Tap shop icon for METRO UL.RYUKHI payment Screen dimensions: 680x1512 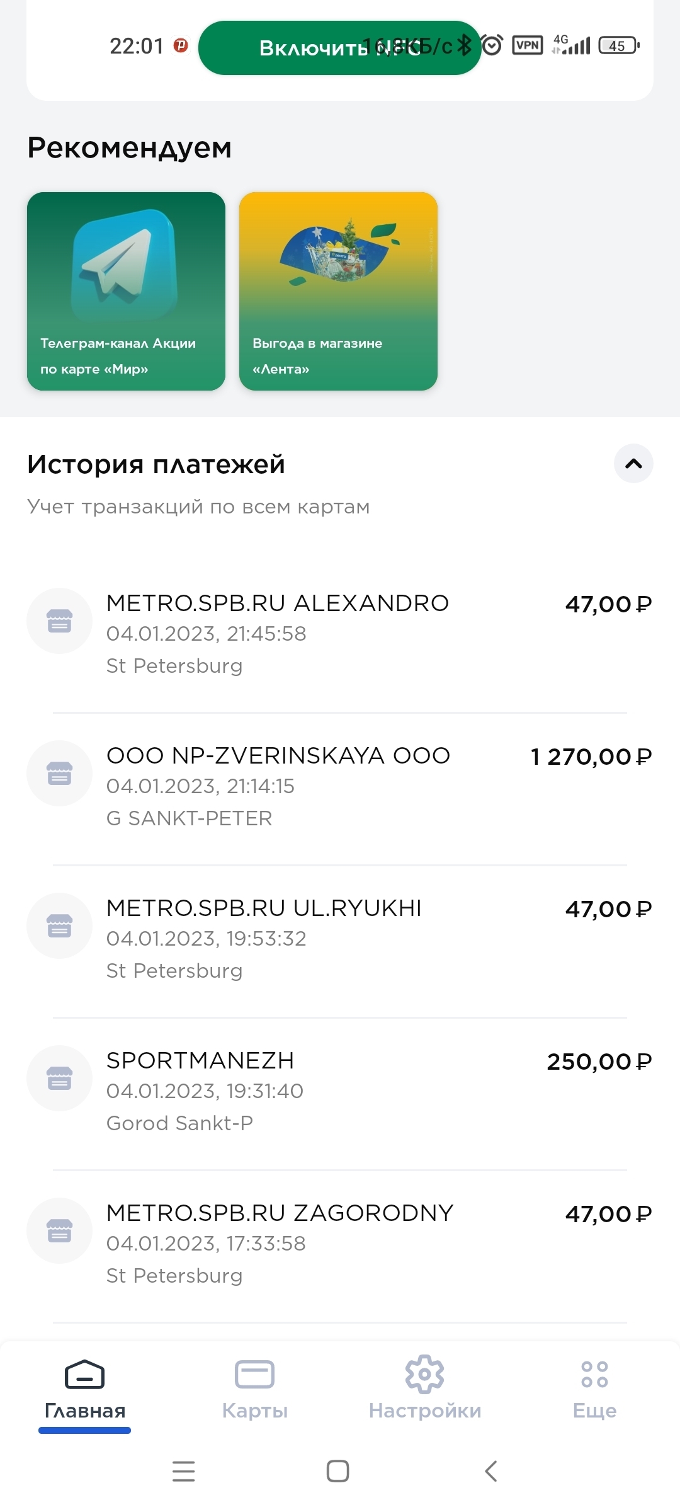coord(60,926)
